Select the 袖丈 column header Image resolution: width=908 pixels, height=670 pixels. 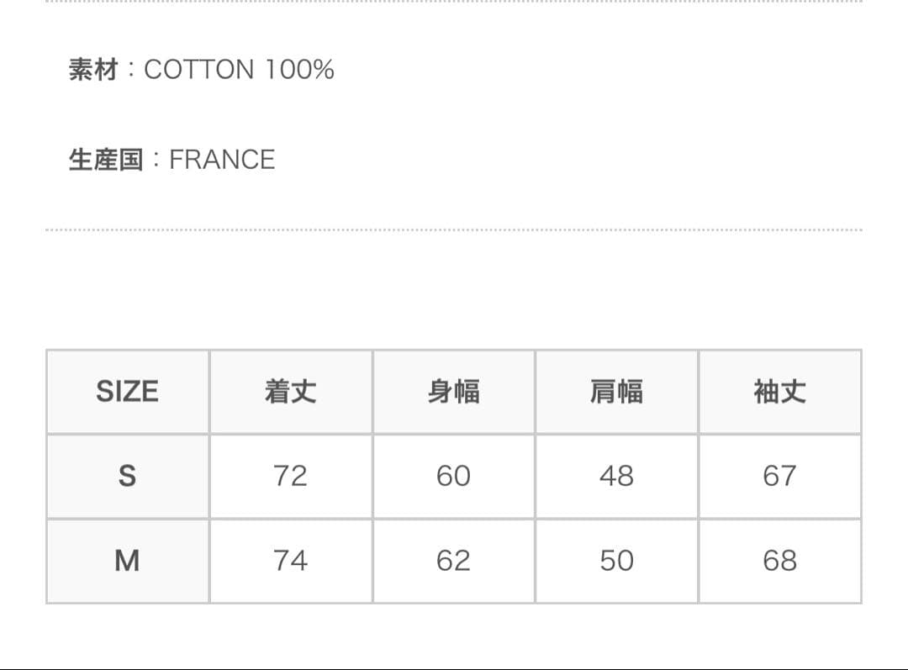click(779, 392)
